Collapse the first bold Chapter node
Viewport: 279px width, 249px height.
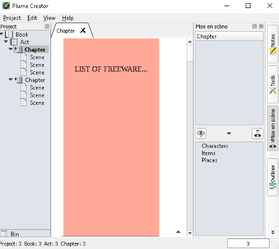click(11, 49)
